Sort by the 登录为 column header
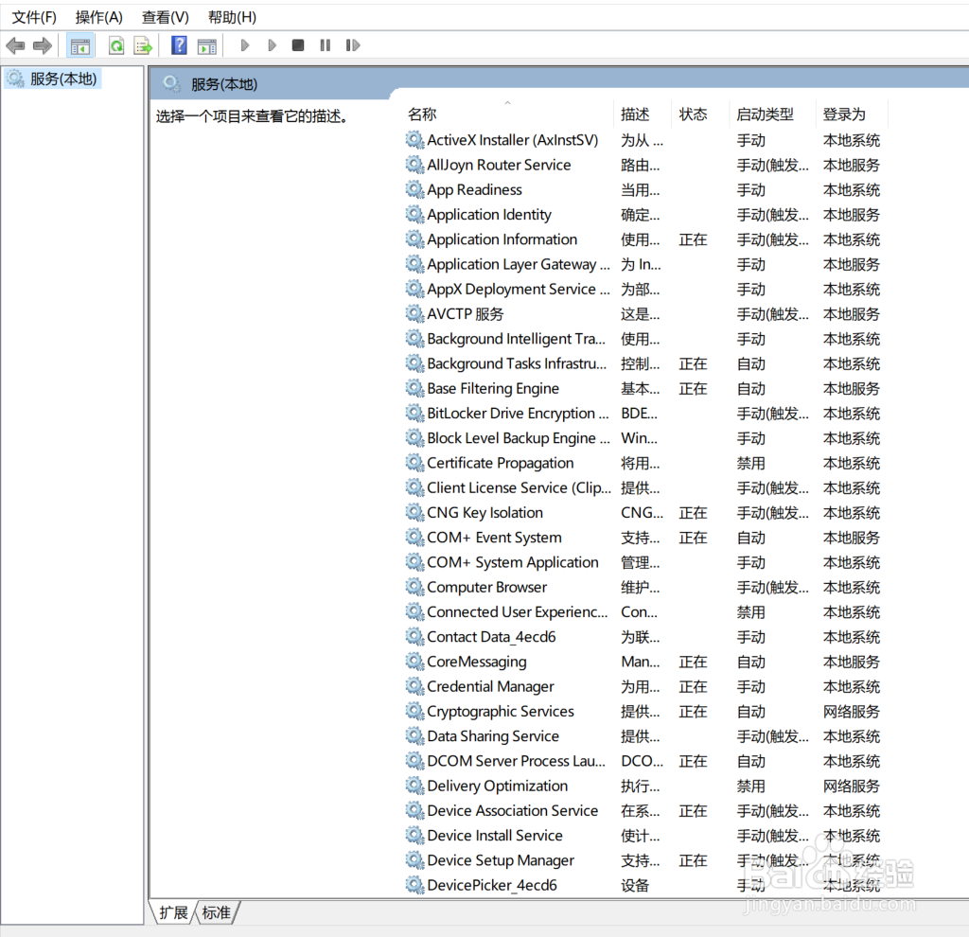 (x=851, y=114)
